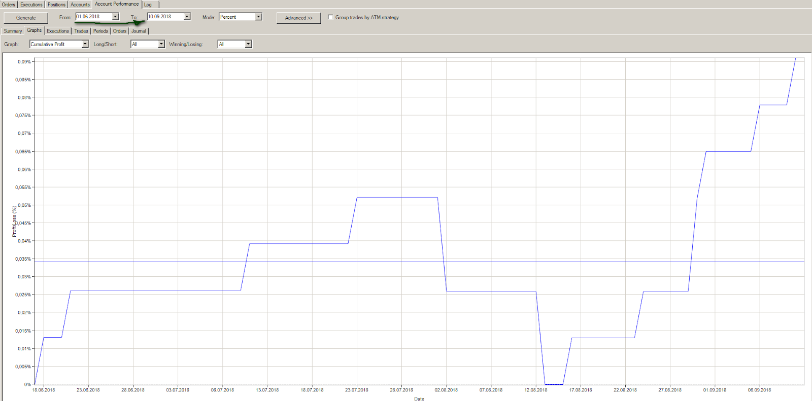Click the 0,025% axis label
This screenshot has height=401, width=812.
(23, 295)
